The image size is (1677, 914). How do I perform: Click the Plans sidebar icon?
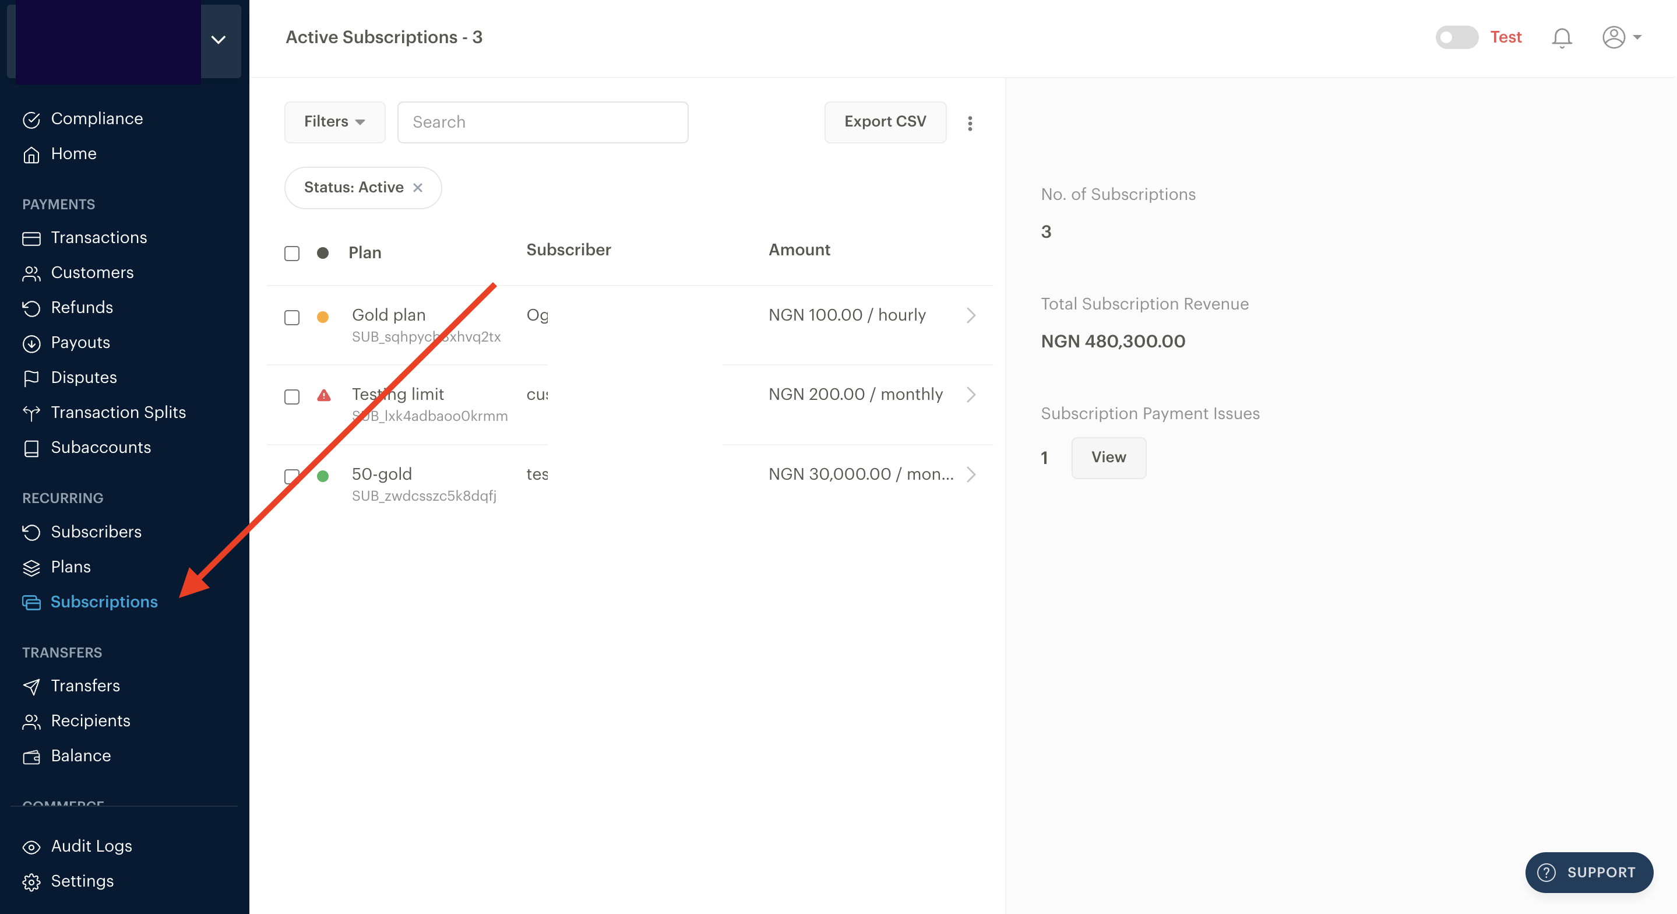click(x=34, y=566)
